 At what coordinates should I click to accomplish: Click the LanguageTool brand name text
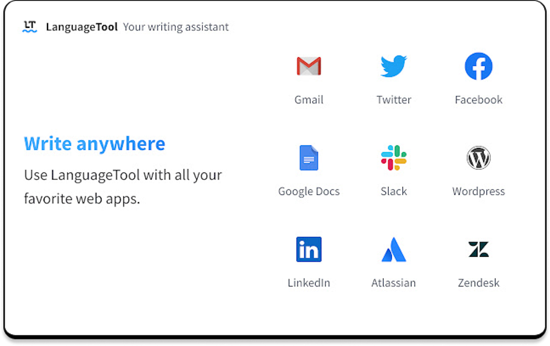[82, 27]
